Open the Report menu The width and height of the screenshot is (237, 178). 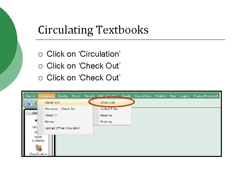click(x=89, y=96)
